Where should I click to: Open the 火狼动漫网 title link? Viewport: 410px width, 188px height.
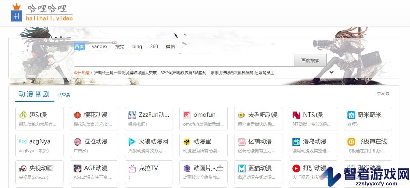[153, 141]
